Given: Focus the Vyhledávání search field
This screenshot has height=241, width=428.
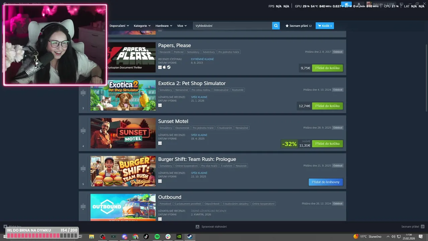Looking at the screenshot, I should 232,26.
